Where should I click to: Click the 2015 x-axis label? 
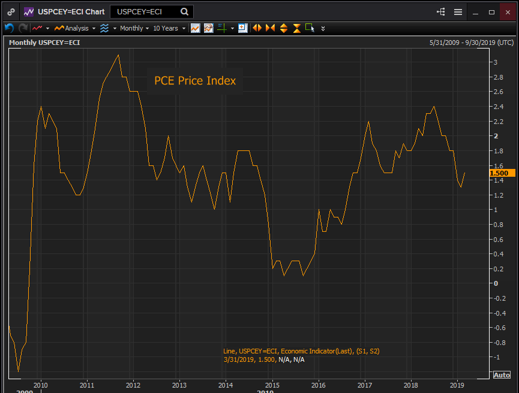272,385
